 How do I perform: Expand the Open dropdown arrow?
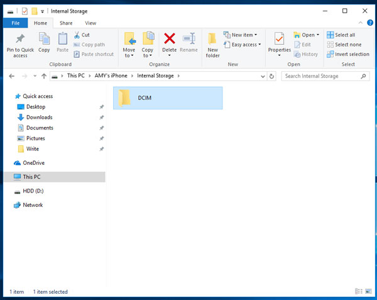pos(318,35)
